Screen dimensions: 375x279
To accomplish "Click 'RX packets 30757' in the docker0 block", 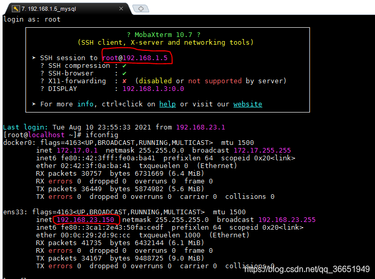I will pos(69,174).
